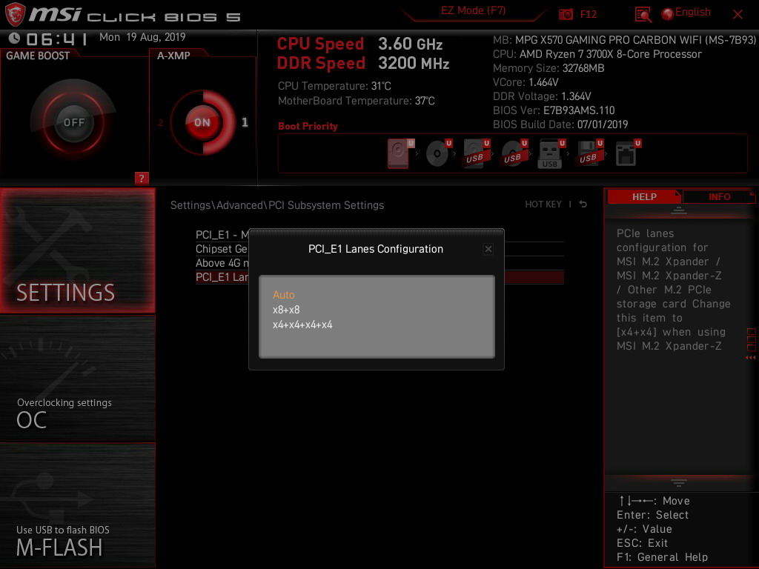Open the OC overclocking settings section
The width and height of the screenshot is (759, 569).
[x=77, y=379]
